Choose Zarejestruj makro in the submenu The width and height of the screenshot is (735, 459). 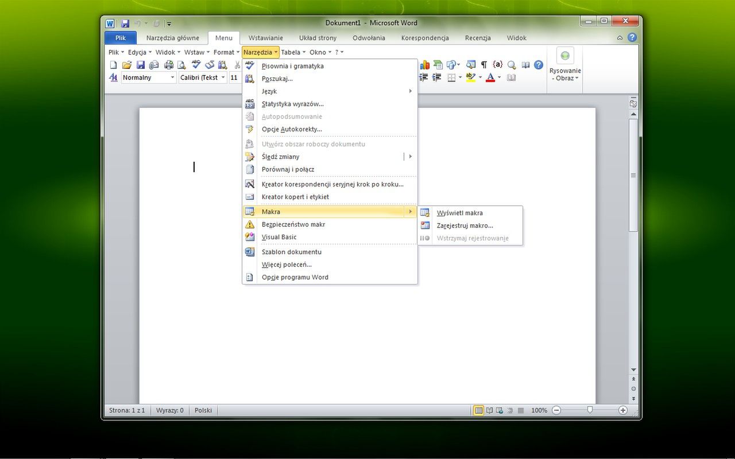click(x=470, y=225)
